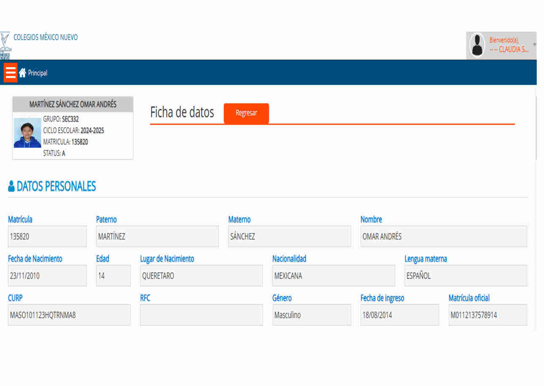Screen dimensions: 544x386
Task: Click the person icon beside Datos Personales
Action: pyautogui.click(x=11, y=187)
